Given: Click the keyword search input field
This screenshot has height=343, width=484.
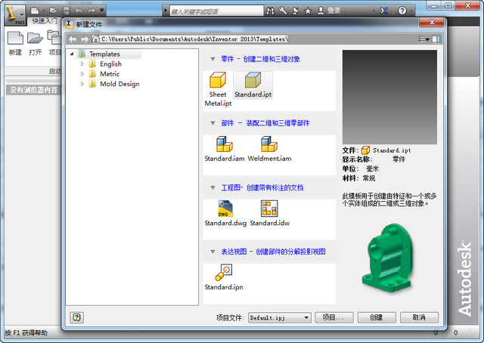Looking at the screenshot, I should (x=217, y=11).
